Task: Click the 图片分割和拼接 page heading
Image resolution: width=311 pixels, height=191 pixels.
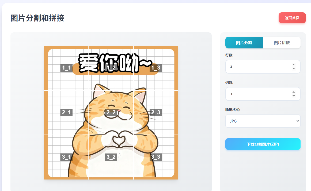Action: coord(37,18)
